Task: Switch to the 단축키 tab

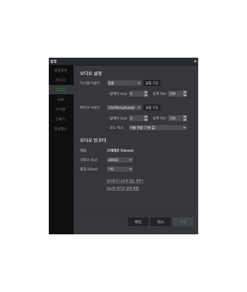Action: (x=61, y=119)
